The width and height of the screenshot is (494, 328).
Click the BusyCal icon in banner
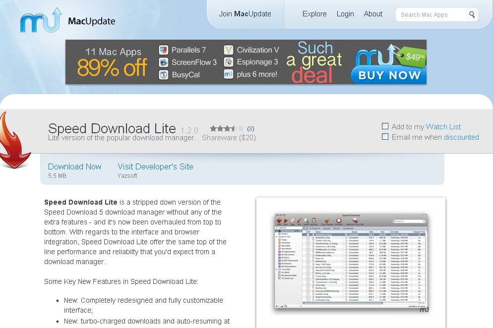pos(164,75)
